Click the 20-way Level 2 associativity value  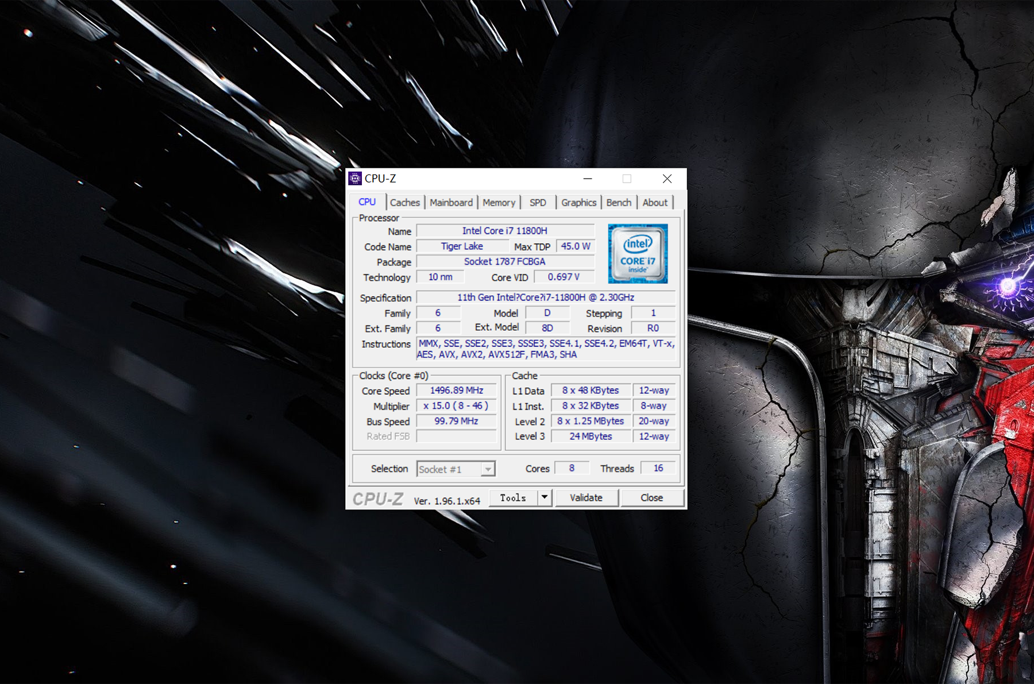(x=654, y=421)
